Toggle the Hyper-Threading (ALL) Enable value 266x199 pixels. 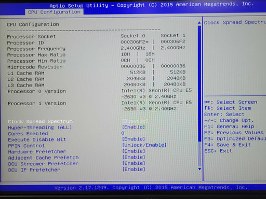(134, 127)
